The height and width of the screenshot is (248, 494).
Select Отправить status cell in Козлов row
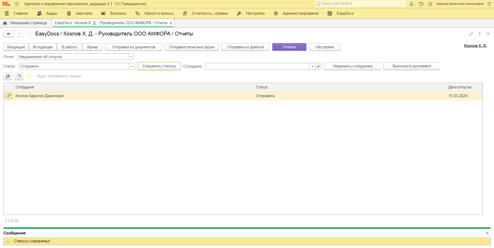[350, 96]
